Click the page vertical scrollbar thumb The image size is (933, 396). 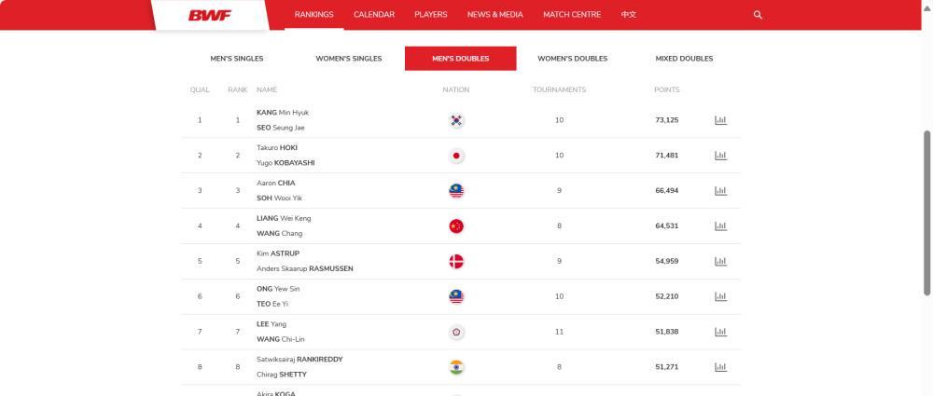926,212
